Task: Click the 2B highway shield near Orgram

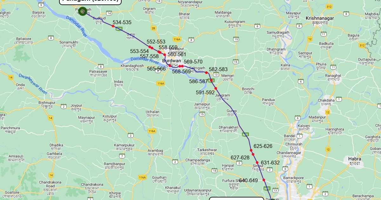Action: point(154,28)
